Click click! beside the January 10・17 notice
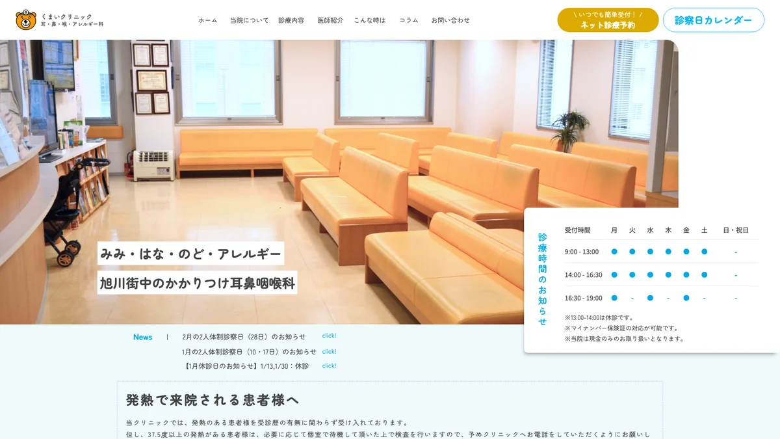The image size is (780, 439). click(328, 351)
